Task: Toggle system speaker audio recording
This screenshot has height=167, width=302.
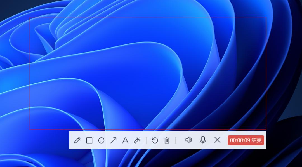Action: click(x=188, y=140)
